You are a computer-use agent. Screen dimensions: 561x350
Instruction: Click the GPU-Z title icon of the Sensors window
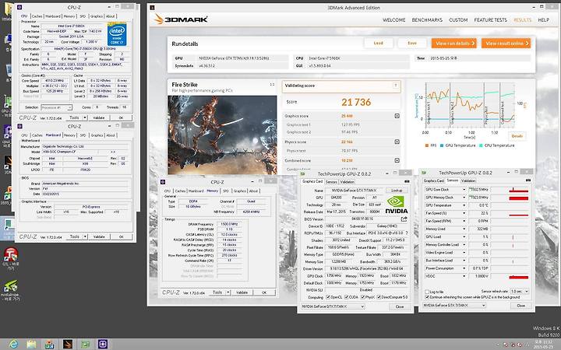(425, 173)
